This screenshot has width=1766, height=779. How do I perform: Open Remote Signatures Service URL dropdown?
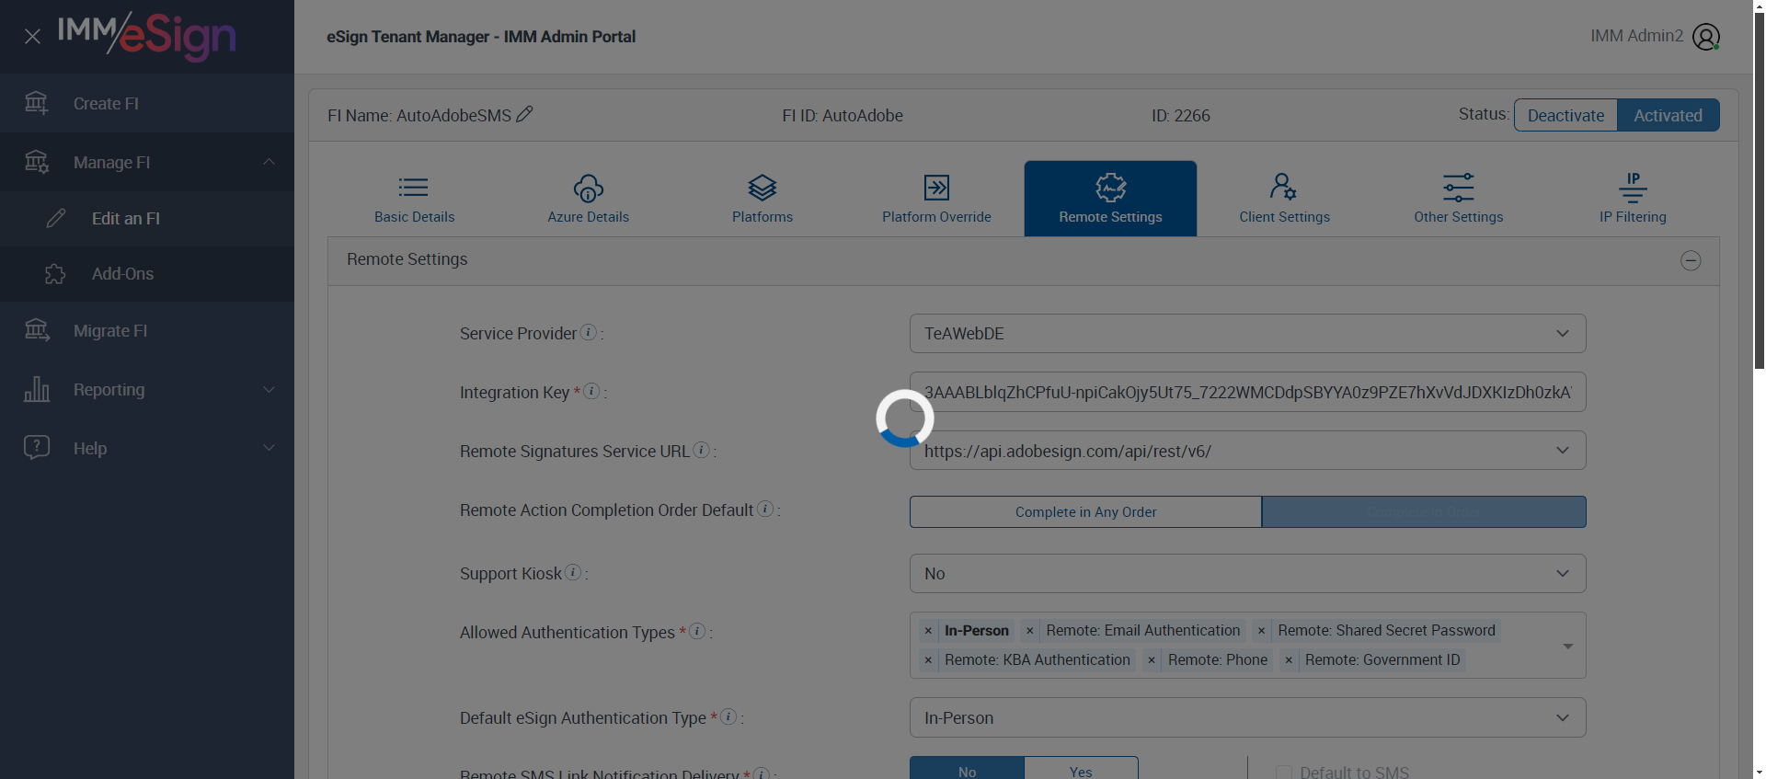pyautogui.click(x=1247, y=451)
